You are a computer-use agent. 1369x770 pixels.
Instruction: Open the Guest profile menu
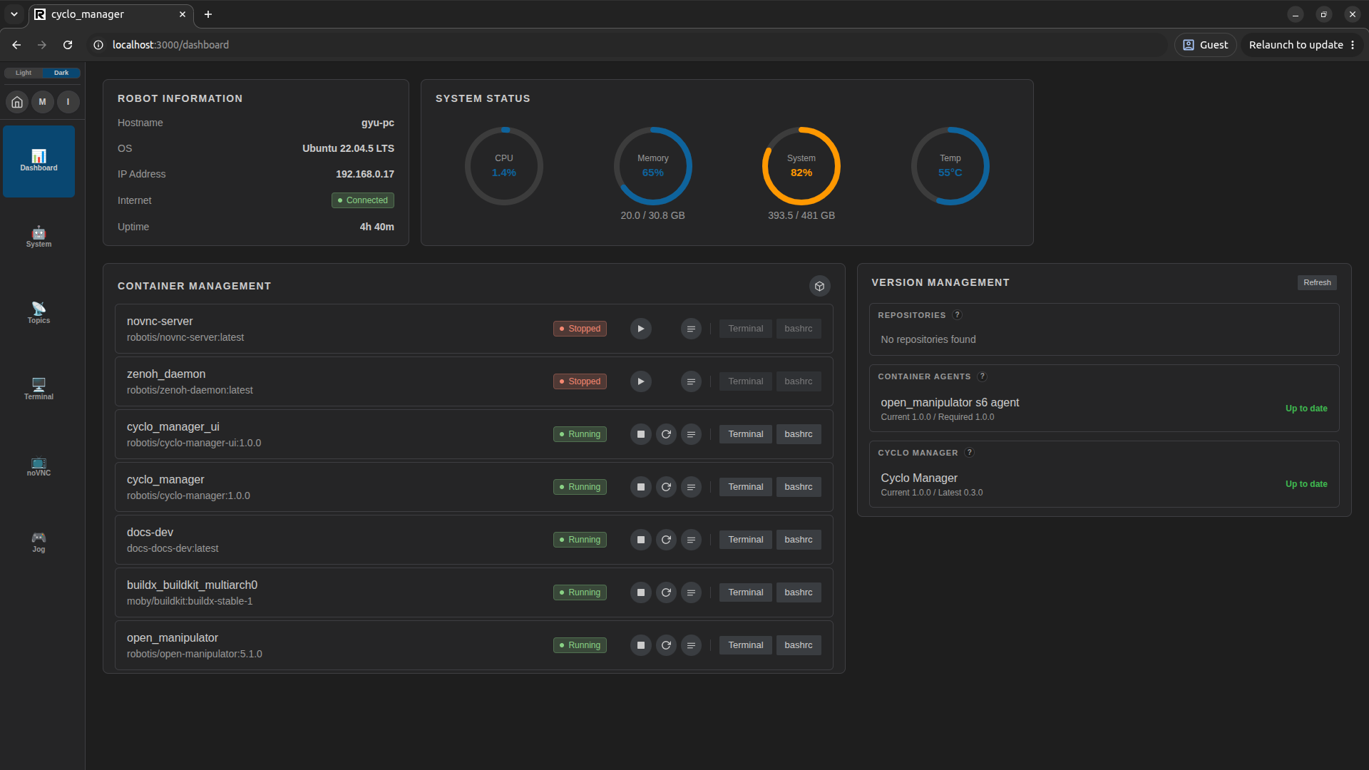click(x=1206, y=45)
